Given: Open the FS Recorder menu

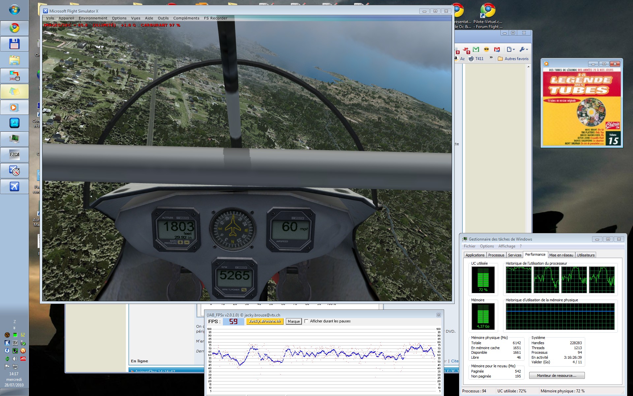Looking at the screenshot, I should [x=216, y=18].
